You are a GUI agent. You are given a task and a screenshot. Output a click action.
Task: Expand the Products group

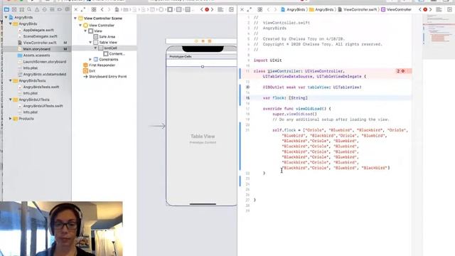click(11, 119)
